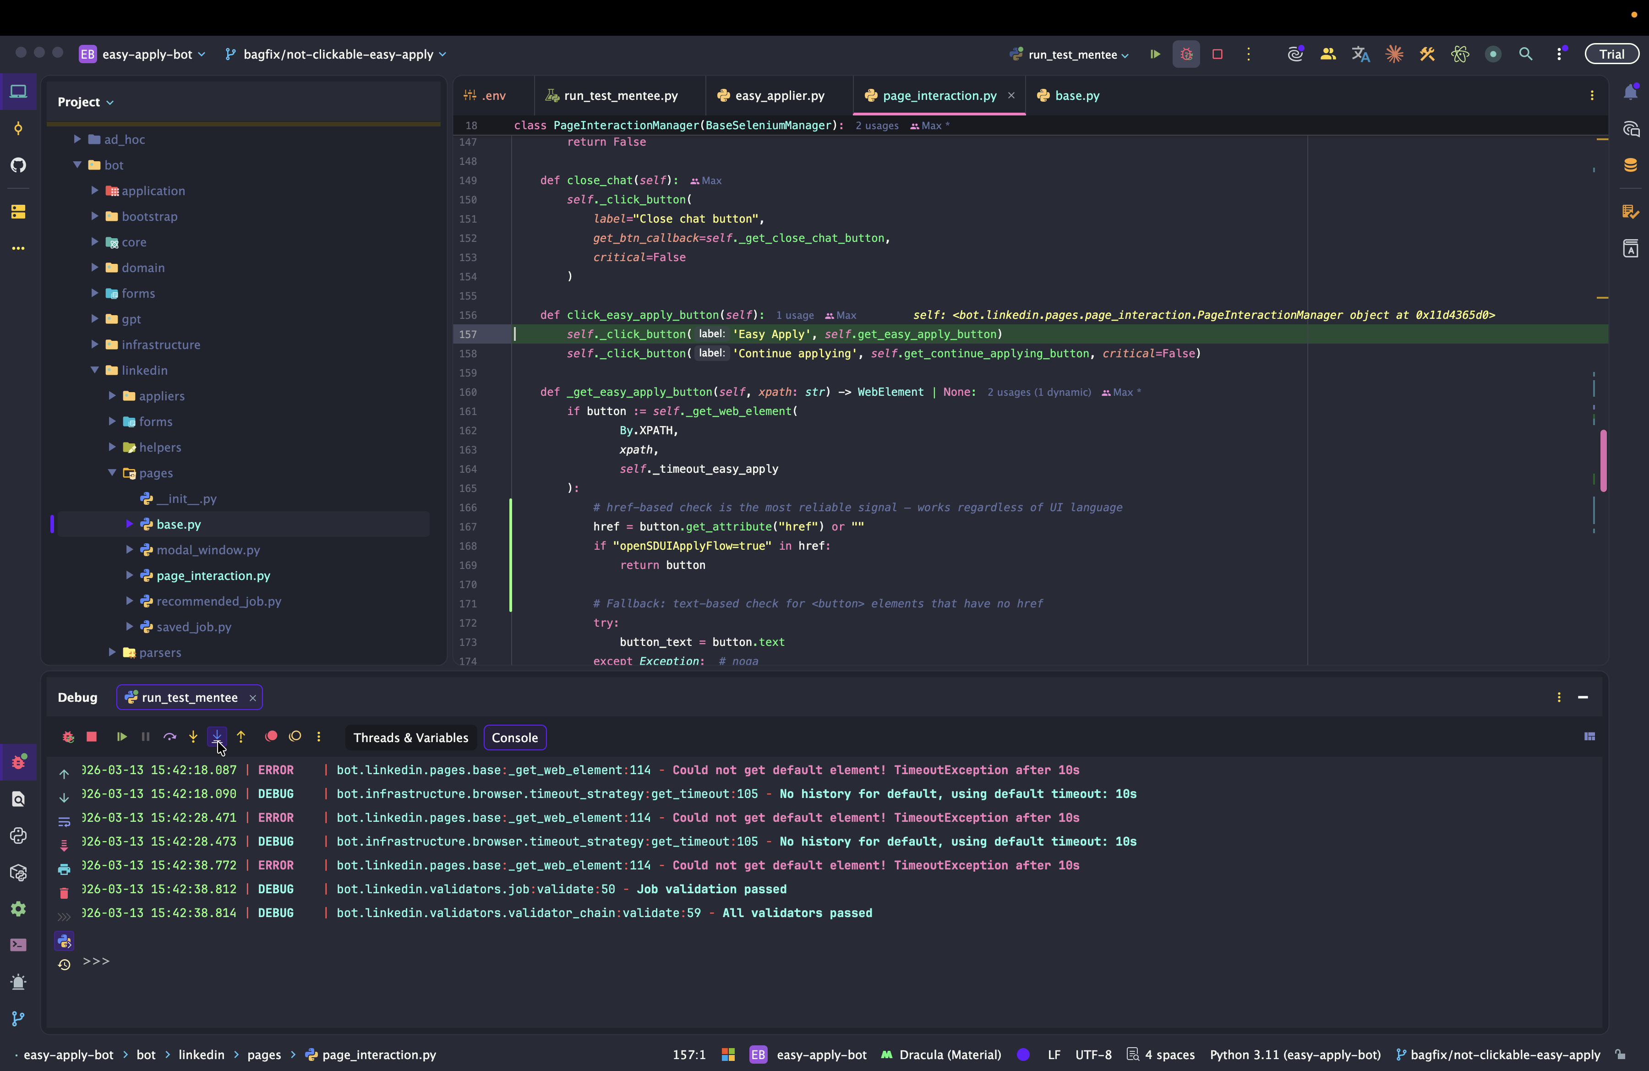Toggle soft-wrap in the console gutter
This screenshot has width=1649, height=1071.
click(x=64, y=822)
